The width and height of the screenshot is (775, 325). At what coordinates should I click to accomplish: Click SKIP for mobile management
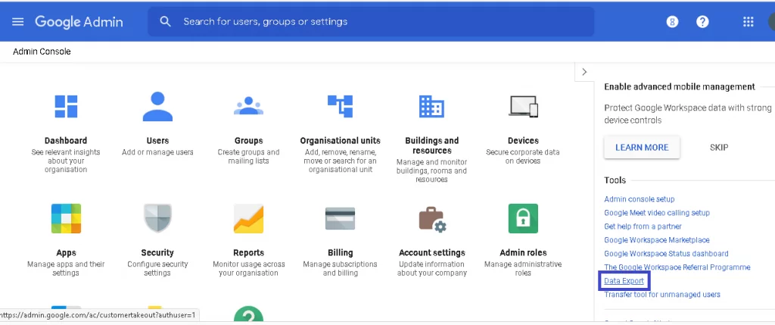(x=719, y=148)
